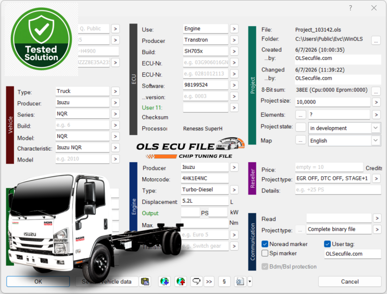Open the list arrow beside e.g. Switch gear field
387x294 pixels.
[x=234, y=246]
